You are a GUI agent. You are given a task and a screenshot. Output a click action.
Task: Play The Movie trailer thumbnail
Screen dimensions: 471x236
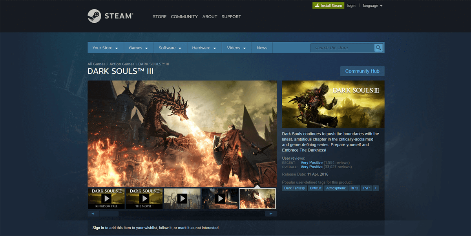(144, 199)
